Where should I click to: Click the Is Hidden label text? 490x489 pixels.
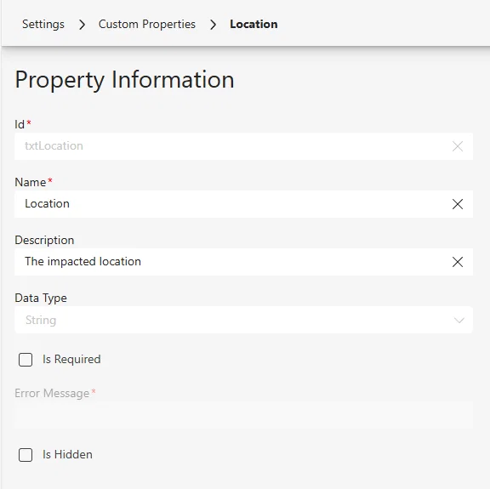[67, 454]
